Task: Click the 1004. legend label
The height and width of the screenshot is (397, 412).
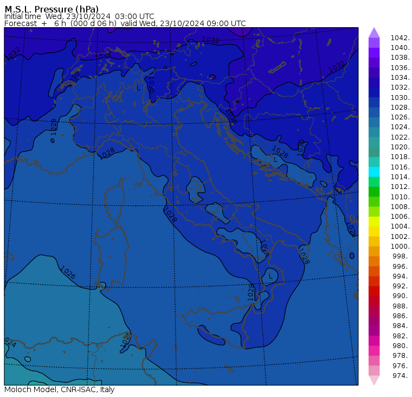Action: (x=400, y=226)
